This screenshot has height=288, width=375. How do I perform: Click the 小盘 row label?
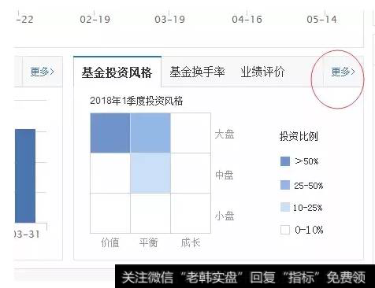tap(225, 216)
